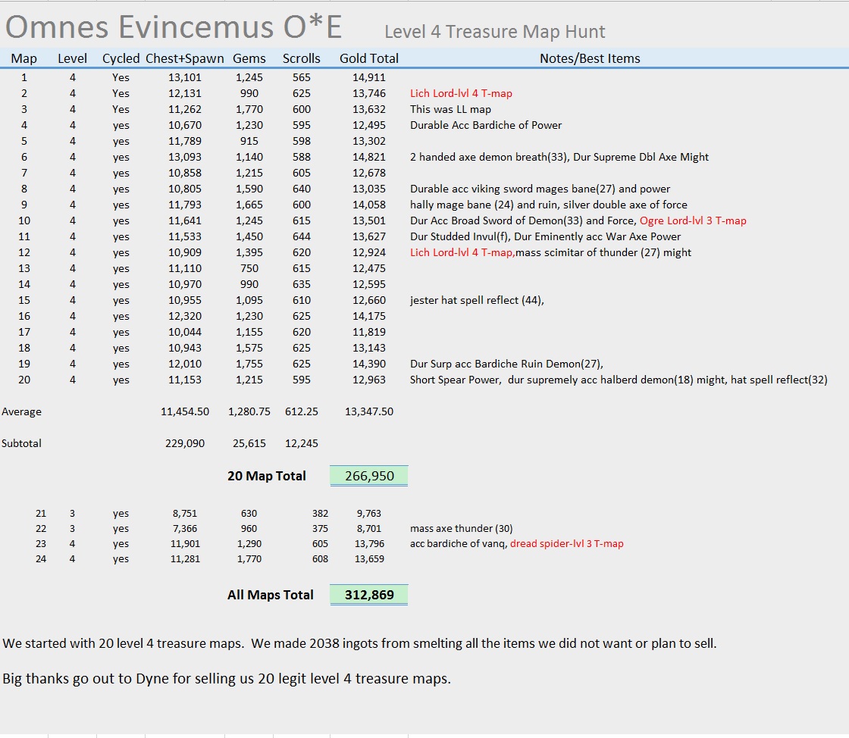The height and width of the screenshot is (738, 849).
Task: Select the '20 Map Total' label cell
Action: tap(267, 476)
